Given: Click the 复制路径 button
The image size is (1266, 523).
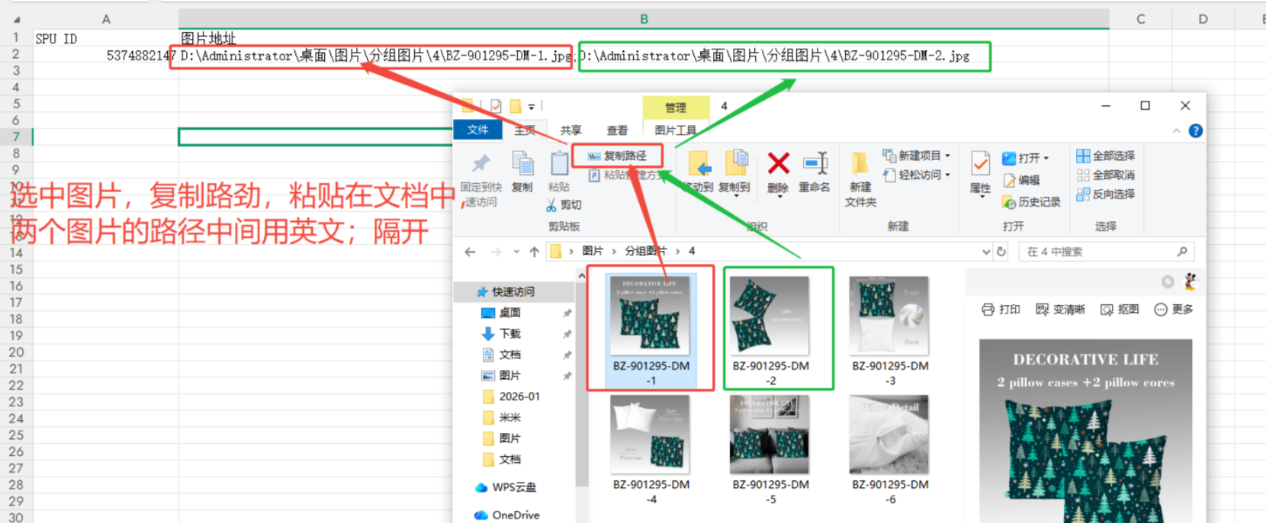Looking at the screenshot, I should point(618,156).
